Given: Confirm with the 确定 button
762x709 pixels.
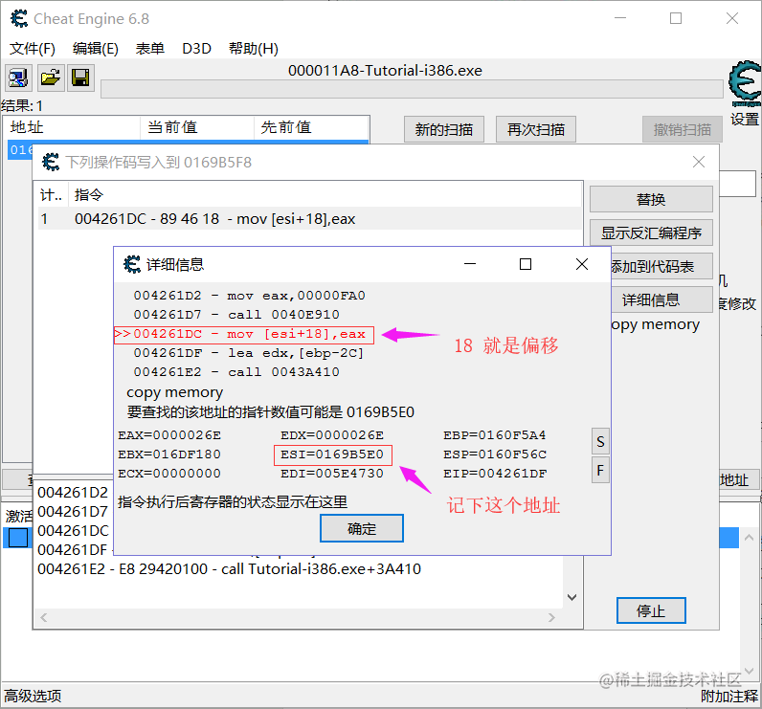Looking at the screenshot, I should 362,528.
